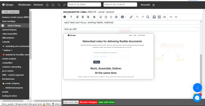
Task: Select value proposition in sidebar
Action: click(10, 34)
